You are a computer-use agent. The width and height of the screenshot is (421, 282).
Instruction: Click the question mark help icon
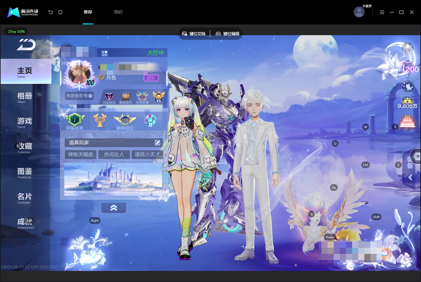coord(104,242)
